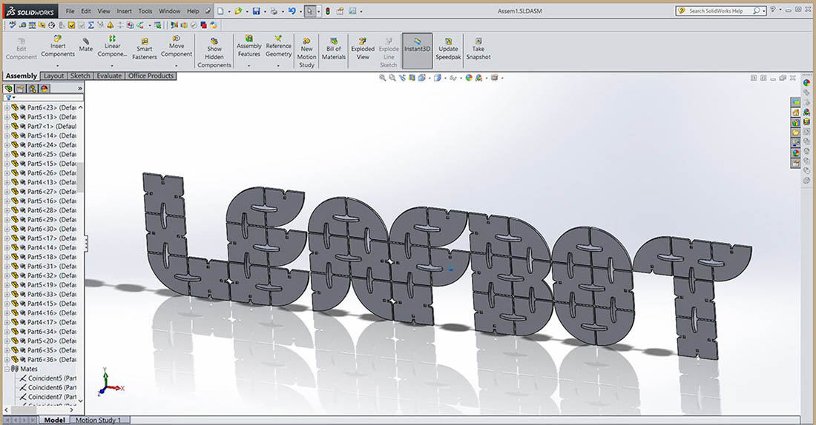Switch to the Layout tab
Image resolution: width=816 pixels, height=425 pixels.
tap(53, 76)
